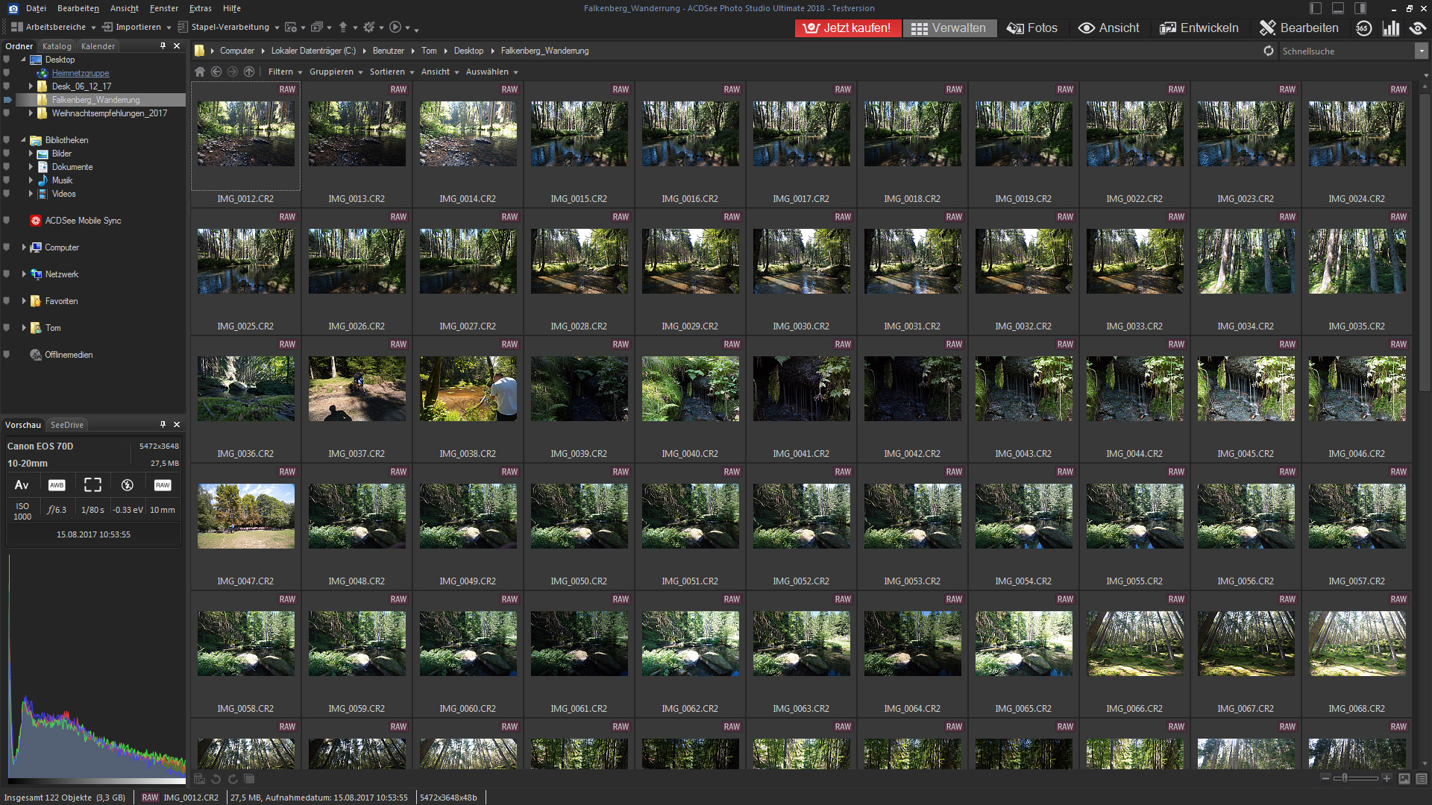The height and width of the screenshot is (805, 1432).
Task: Open the eye-shaped mode icon
Action: 1417,28
